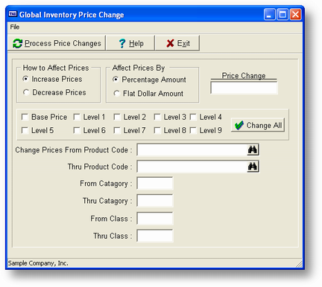322x287 pixels.
Task: Click the Thru Class input field
Action: click(154, 236)
